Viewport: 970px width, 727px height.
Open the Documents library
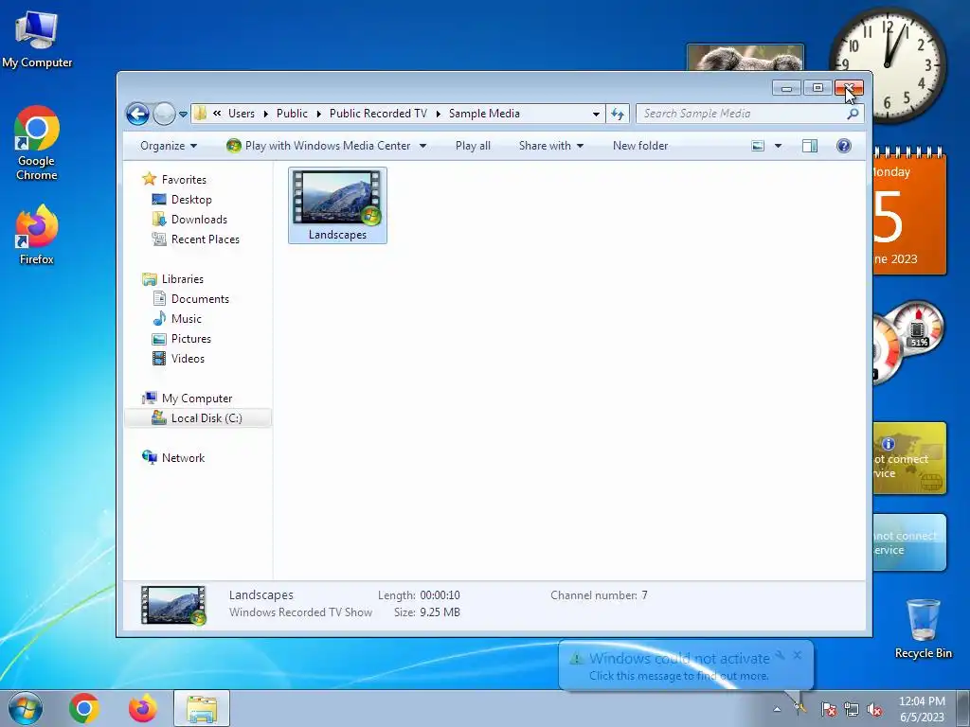200,299
